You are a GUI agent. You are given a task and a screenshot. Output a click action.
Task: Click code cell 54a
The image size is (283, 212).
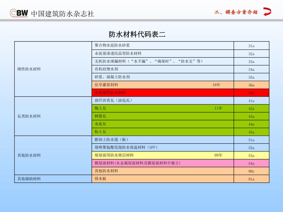tap(251, 163)
